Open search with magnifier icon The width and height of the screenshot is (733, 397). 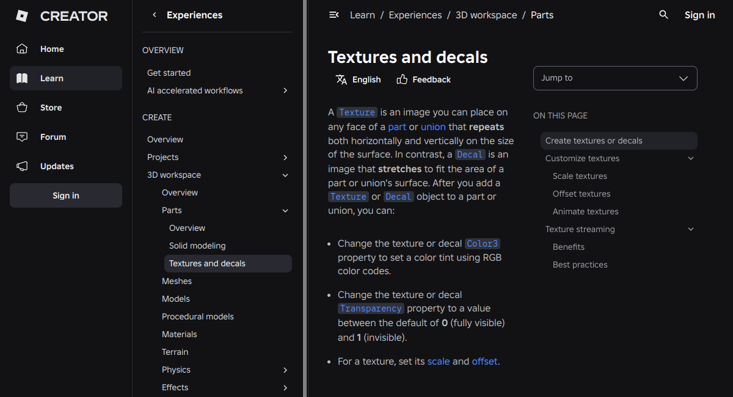(x=663, y=15)
